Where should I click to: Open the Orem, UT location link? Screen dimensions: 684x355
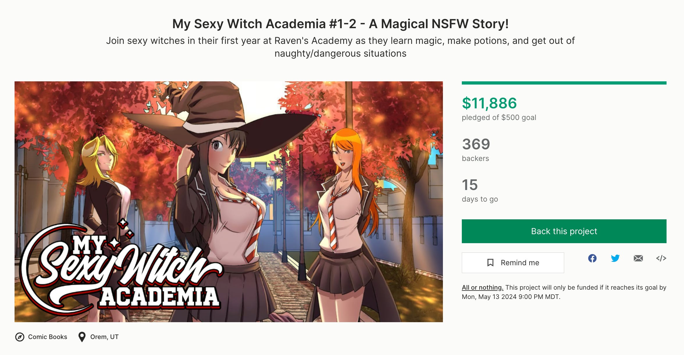104,337
